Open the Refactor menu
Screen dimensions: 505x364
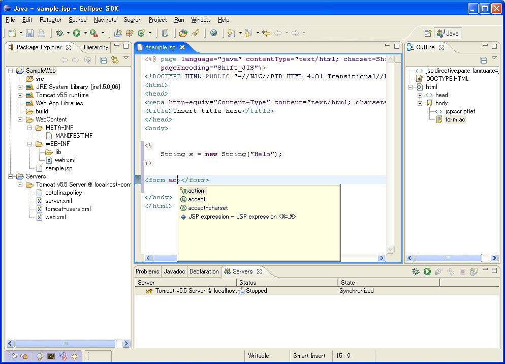pyautogui.click(x=51, y=20)
